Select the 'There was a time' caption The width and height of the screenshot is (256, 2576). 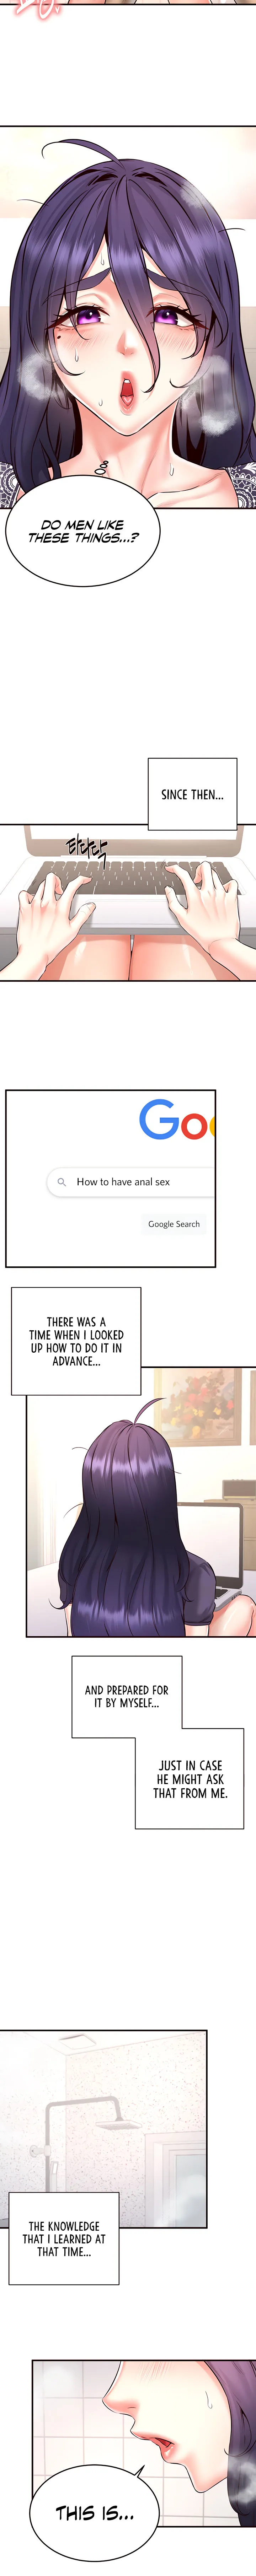[76, 1341]
